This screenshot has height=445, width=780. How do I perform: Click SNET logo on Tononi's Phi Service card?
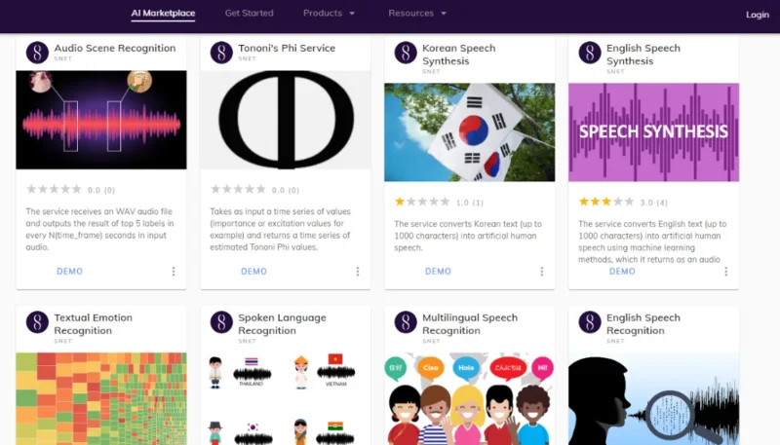pos(221,53)
